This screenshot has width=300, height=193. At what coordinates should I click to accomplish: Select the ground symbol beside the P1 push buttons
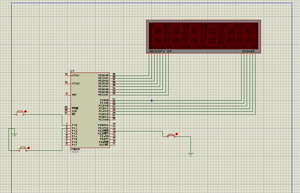pyautogui.click(x=15, y=135)
